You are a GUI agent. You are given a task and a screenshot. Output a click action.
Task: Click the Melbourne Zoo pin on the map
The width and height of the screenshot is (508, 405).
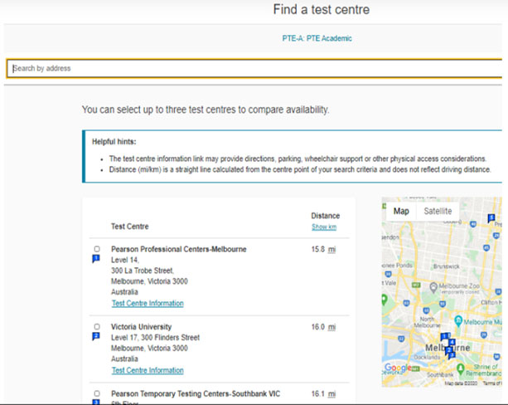coord(433,287)
